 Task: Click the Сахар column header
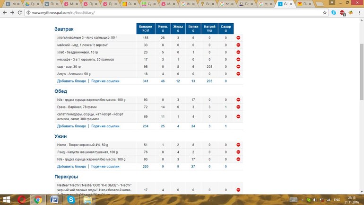click(225, 28)
